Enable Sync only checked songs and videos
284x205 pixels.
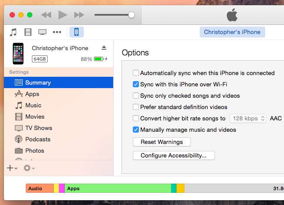click(136, 96)
